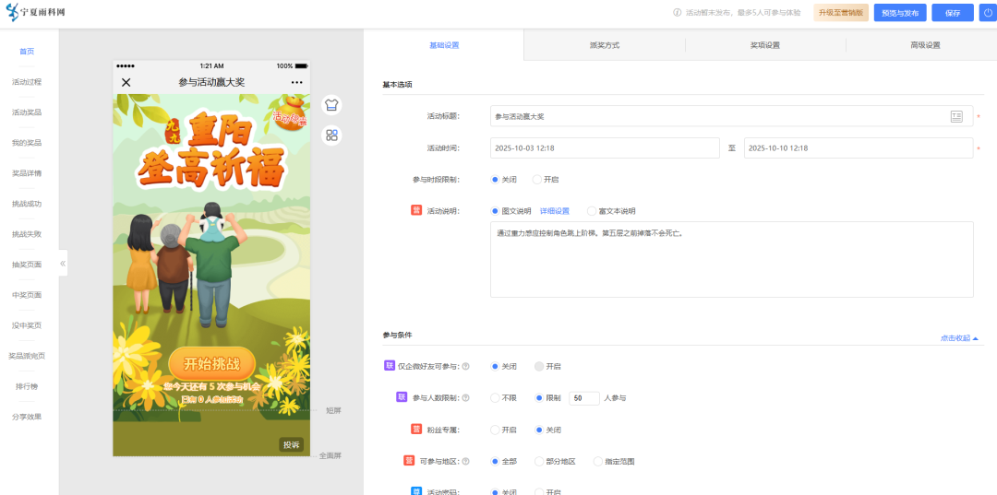Collapse the sidebar with the double-chevron handle
This screenshot has height=495, width=997.
63,263
